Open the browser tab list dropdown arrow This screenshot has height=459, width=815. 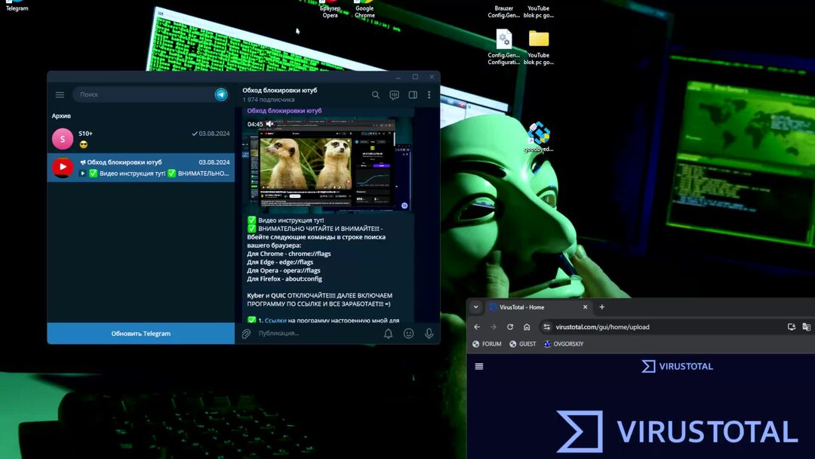(x=475, y=307)
